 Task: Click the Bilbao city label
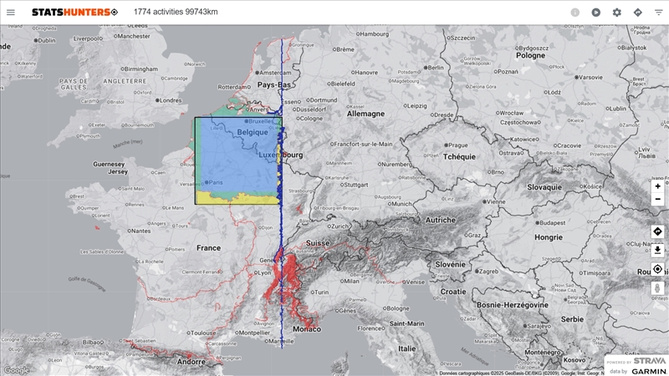click(93, 343)
